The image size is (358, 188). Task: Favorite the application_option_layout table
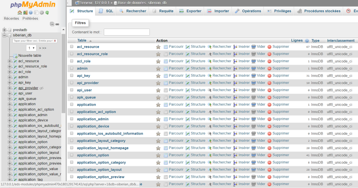click(158, 170)
